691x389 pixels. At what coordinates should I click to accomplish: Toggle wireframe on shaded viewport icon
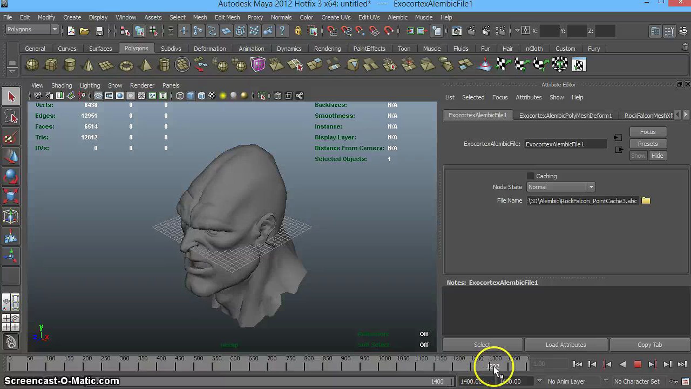click(201, 96)
